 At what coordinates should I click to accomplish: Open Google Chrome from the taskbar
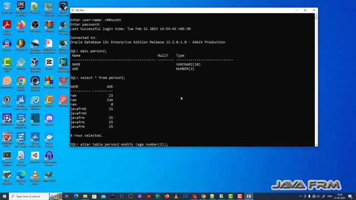(x=203, y=196)
